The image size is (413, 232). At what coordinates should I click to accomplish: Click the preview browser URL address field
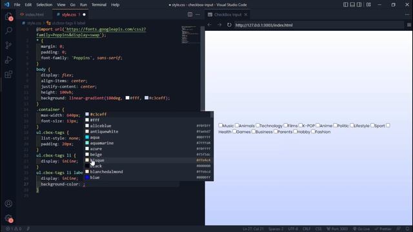[319, 25]
